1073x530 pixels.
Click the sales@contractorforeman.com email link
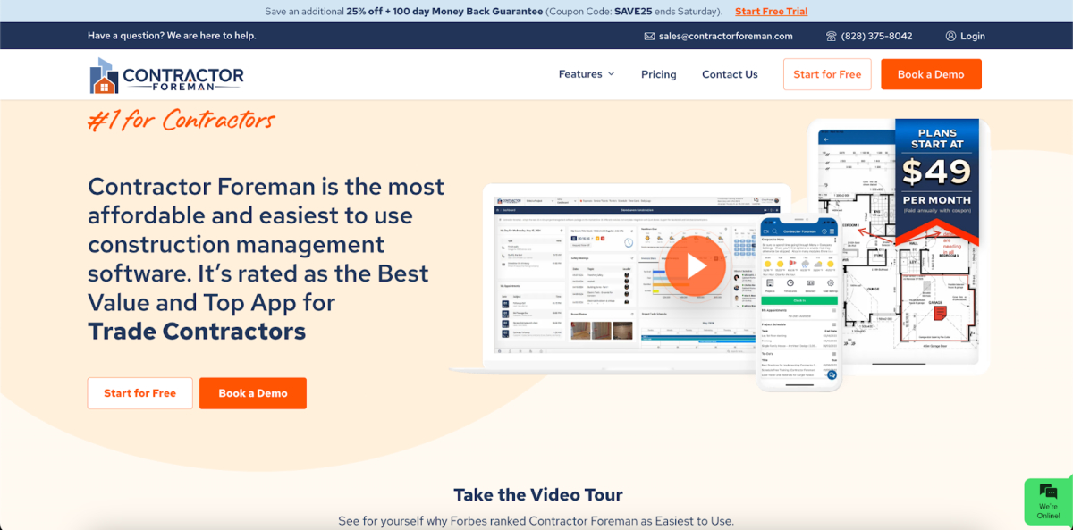pos(726,36)
